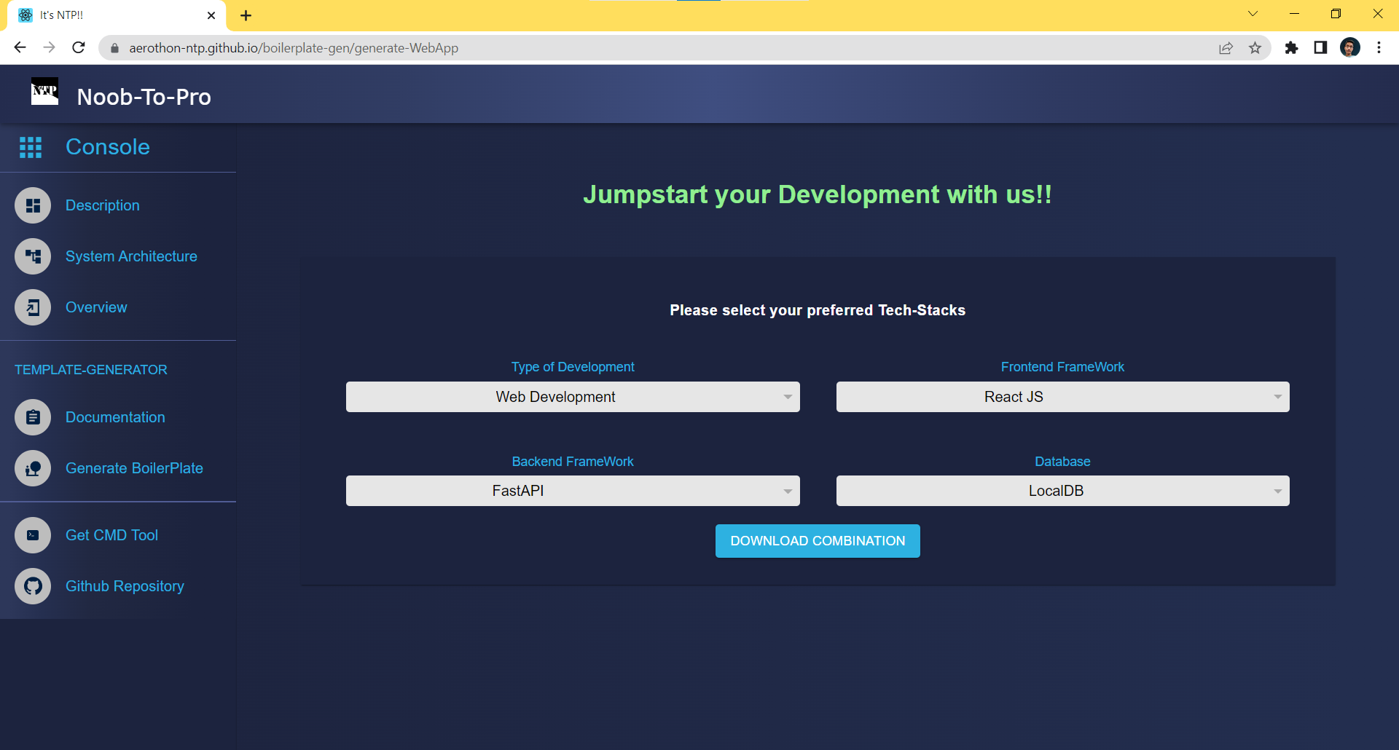Open the Extensions puzzle icon
Image resolution: width=1399 pixels, height=750 pixels.
[1291, 48]
